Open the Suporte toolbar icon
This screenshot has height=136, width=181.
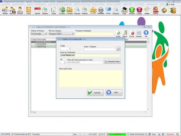pos(156,11)
